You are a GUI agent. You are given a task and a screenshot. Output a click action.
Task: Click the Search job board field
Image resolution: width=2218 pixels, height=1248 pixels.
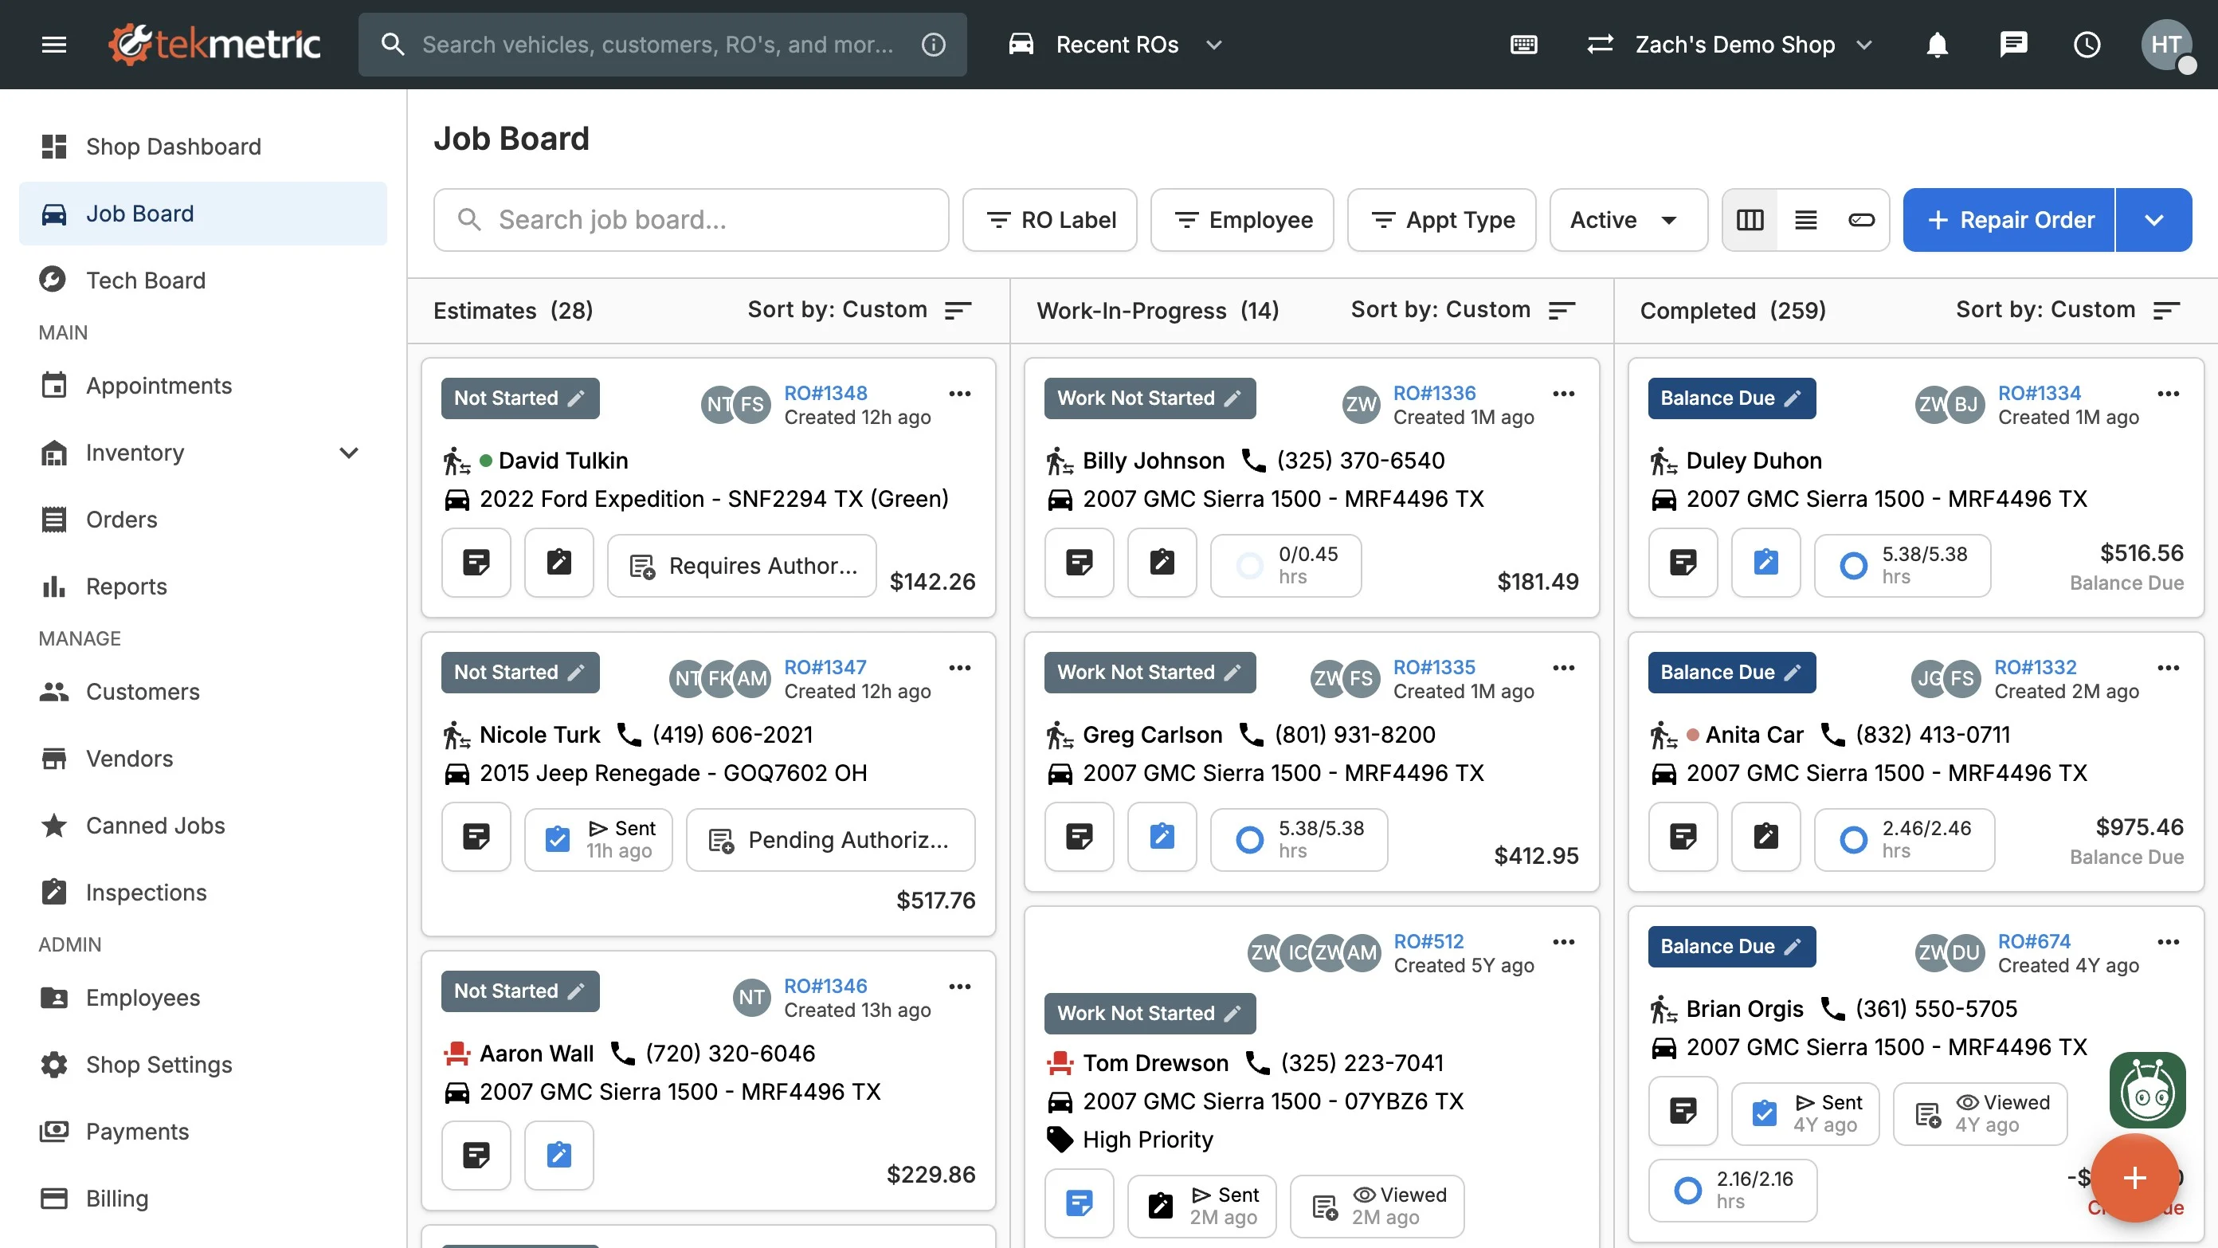pos(691,221)
